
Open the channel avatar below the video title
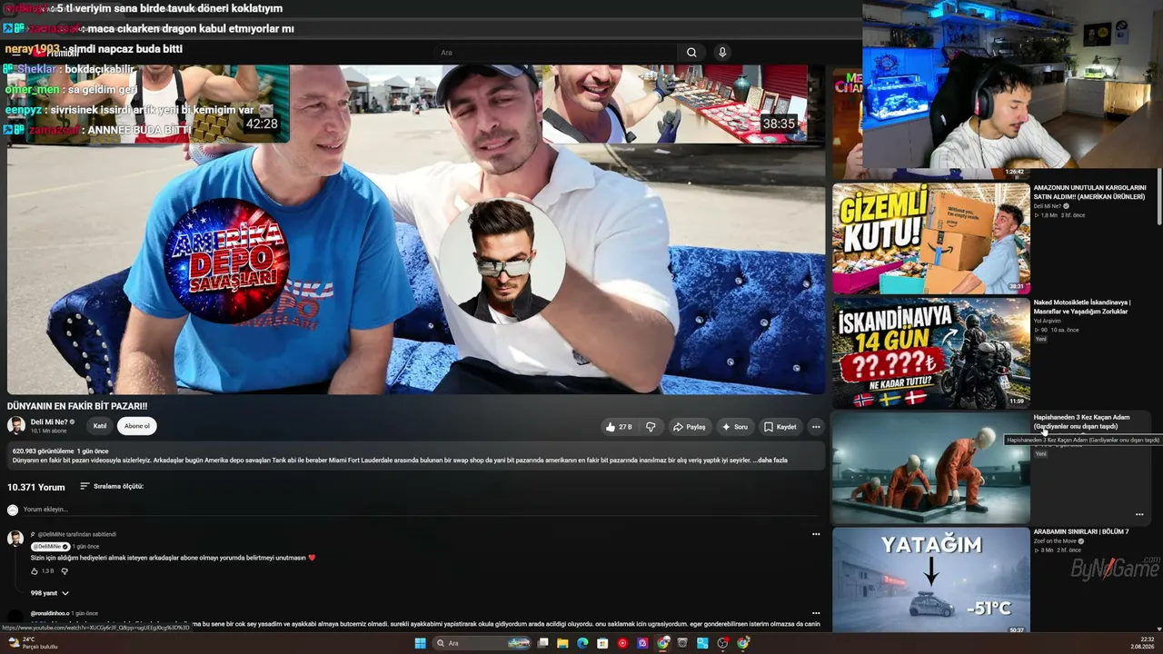click(x=16, y=426)
